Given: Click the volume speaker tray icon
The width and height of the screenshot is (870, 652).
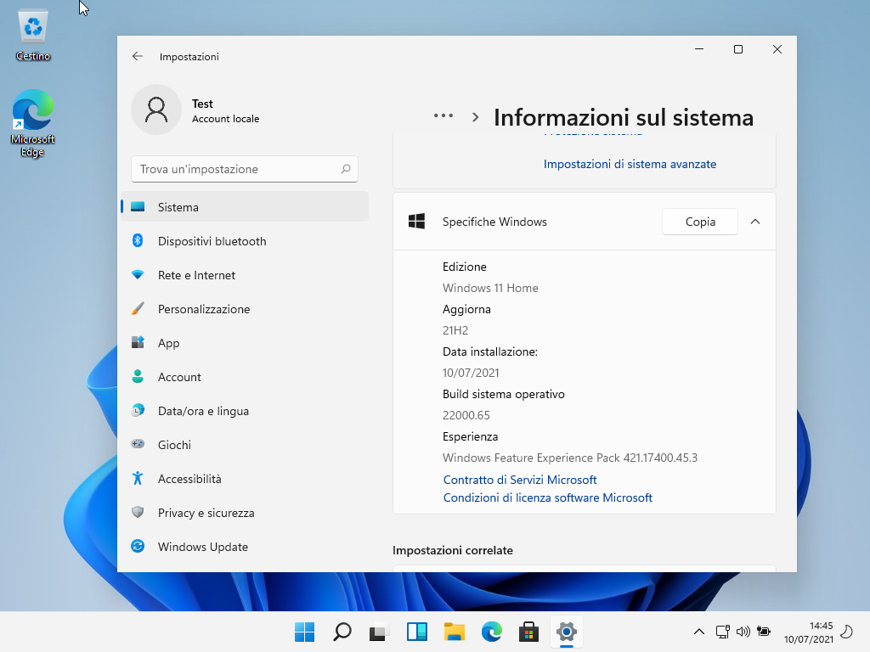Looking at the screenshot, I should click(743, 632).
